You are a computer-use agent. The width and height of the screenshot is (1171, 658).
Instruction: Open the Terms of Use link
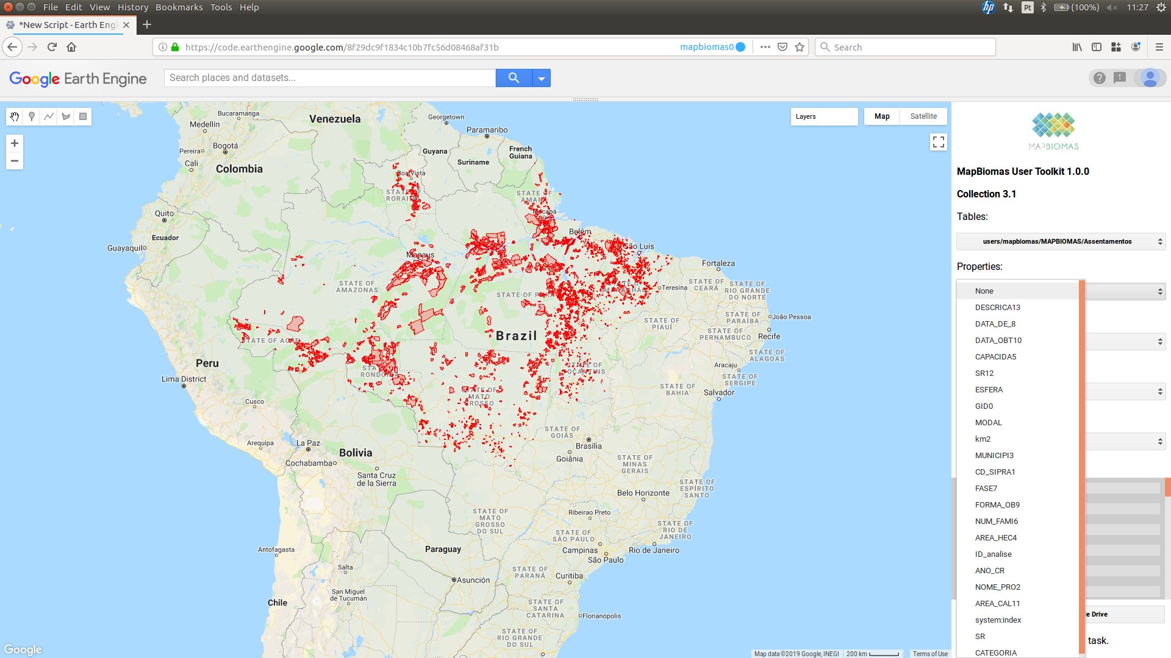[x=930, y=654]
